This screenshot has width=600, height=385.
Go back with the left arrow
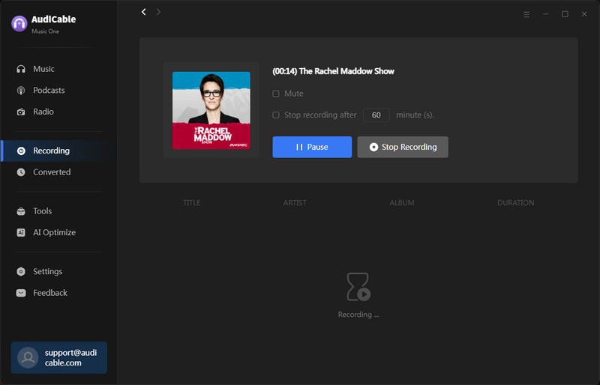(144, 12)
